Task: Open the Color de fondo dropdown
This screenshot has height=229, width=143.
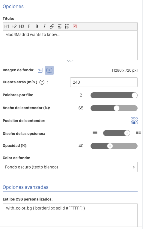Action: tap(70, 167)
